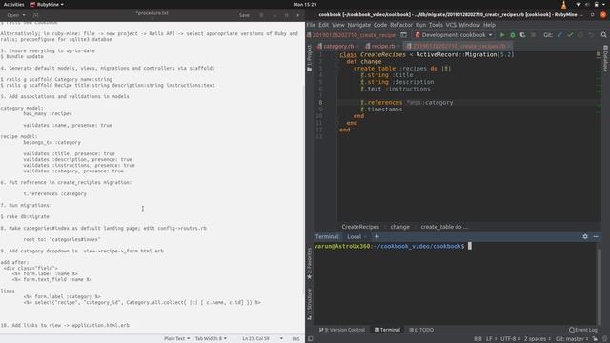Select the create_recipes.rb migration tab
Screen dimensions: 610x343
pos(458,46)
